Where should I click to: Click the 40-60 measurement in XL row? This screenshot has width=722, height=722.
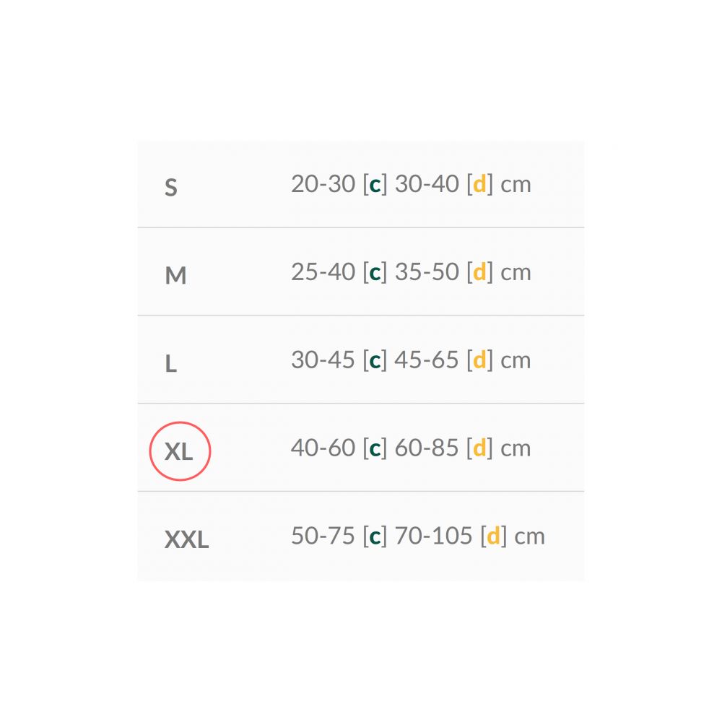[x=323, y=448]
